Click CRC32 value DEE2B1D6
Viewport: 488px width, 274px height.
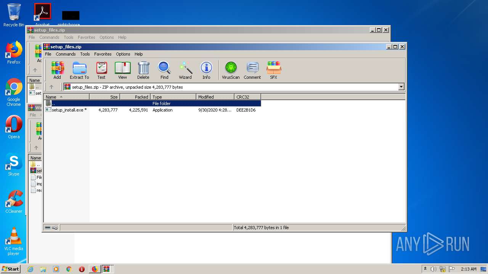246,110
